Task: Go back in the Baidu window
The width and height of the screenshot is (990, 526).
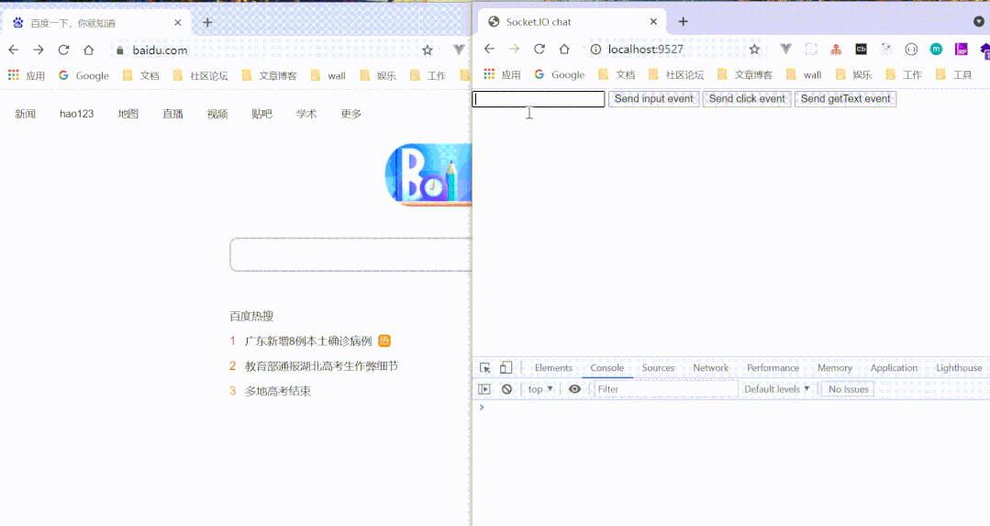Action: [13, 50]
